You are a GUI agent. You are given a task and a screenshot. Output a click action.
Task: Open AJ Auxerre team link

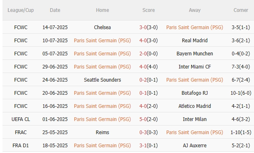coord(195,146)
